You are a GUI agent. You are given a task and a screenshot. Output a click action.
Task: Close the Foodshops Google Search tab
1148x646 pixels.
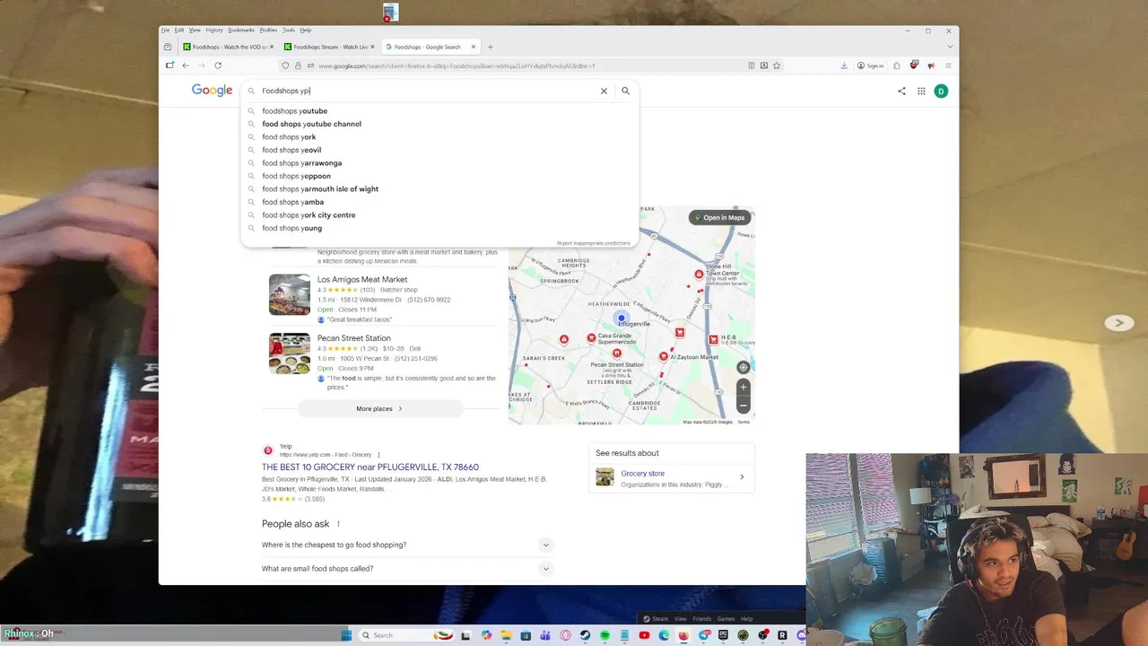point(474,47)
